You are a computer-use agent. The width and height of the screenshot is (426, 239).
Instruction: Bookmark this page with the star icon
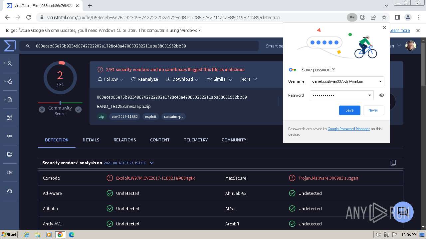pos(384,17)
